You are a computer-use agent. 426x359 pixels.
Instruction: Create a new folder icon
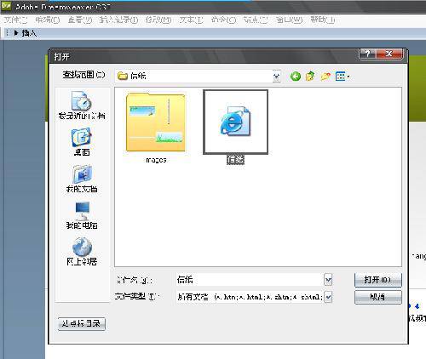325,76
